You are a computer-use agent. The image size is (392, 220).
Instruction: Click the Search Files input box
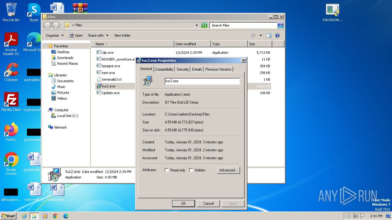point(243,25)
